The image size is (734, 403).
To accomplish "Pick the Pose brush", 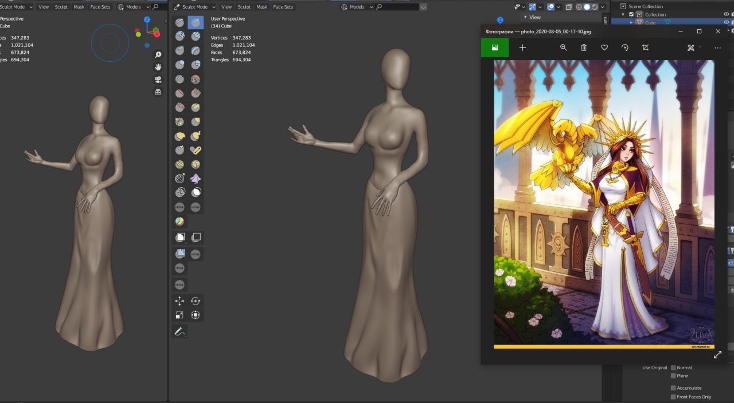I will pos(196,150).
